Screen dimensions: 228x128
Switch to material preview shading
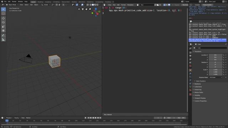(95, 5)
